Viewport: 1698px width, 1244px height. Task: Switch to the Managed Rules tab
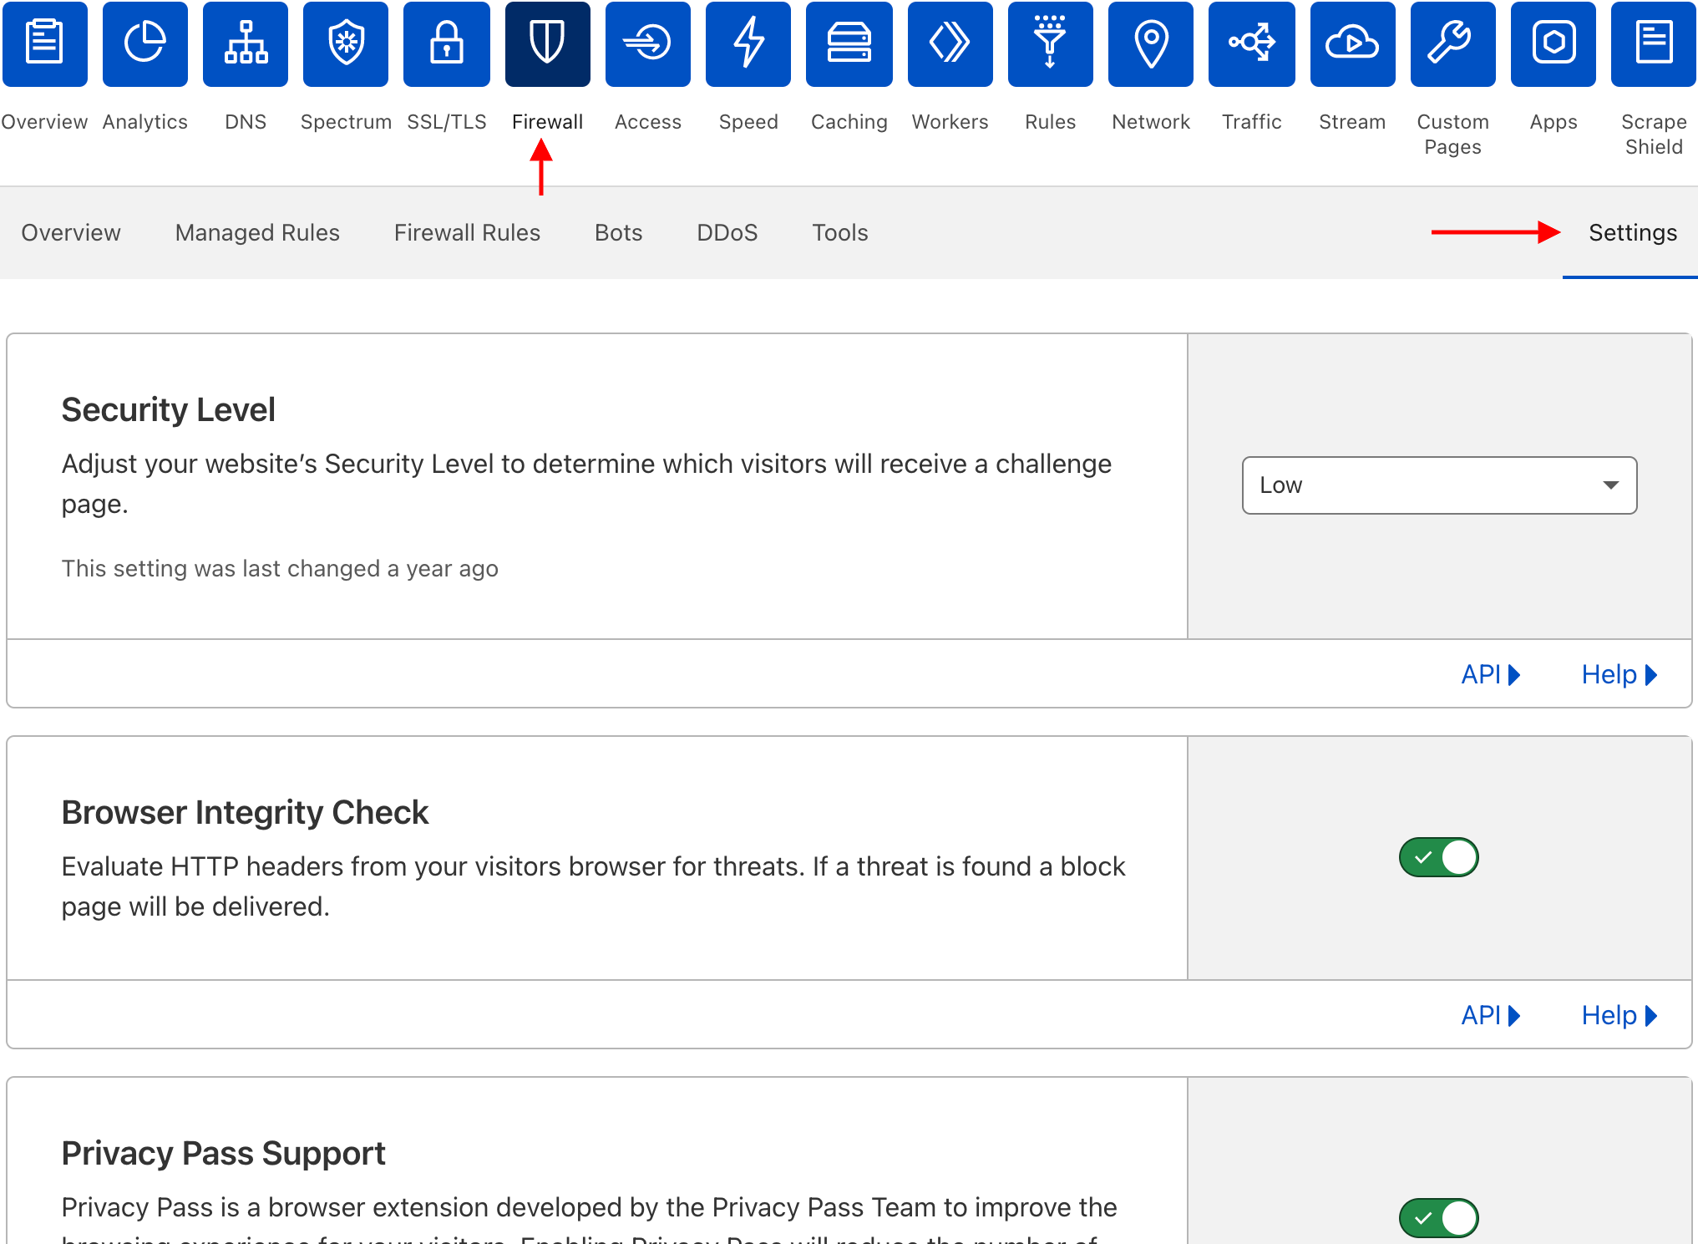[256, 233]
